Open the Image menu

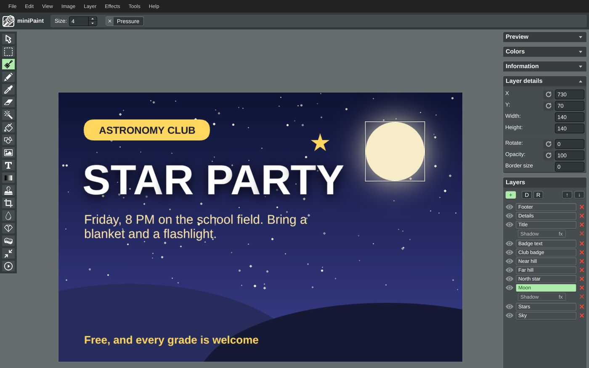click(x=68, y=6)
